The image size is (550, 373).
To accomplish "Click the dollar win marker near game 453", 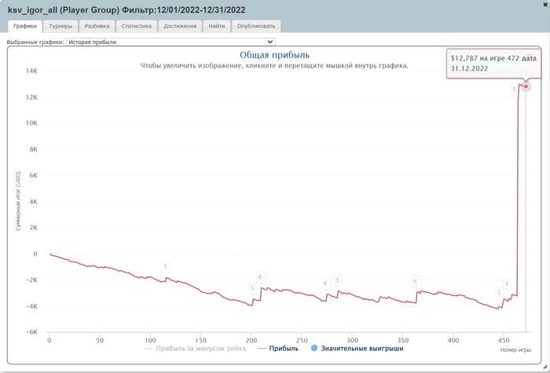I will 508,283.
